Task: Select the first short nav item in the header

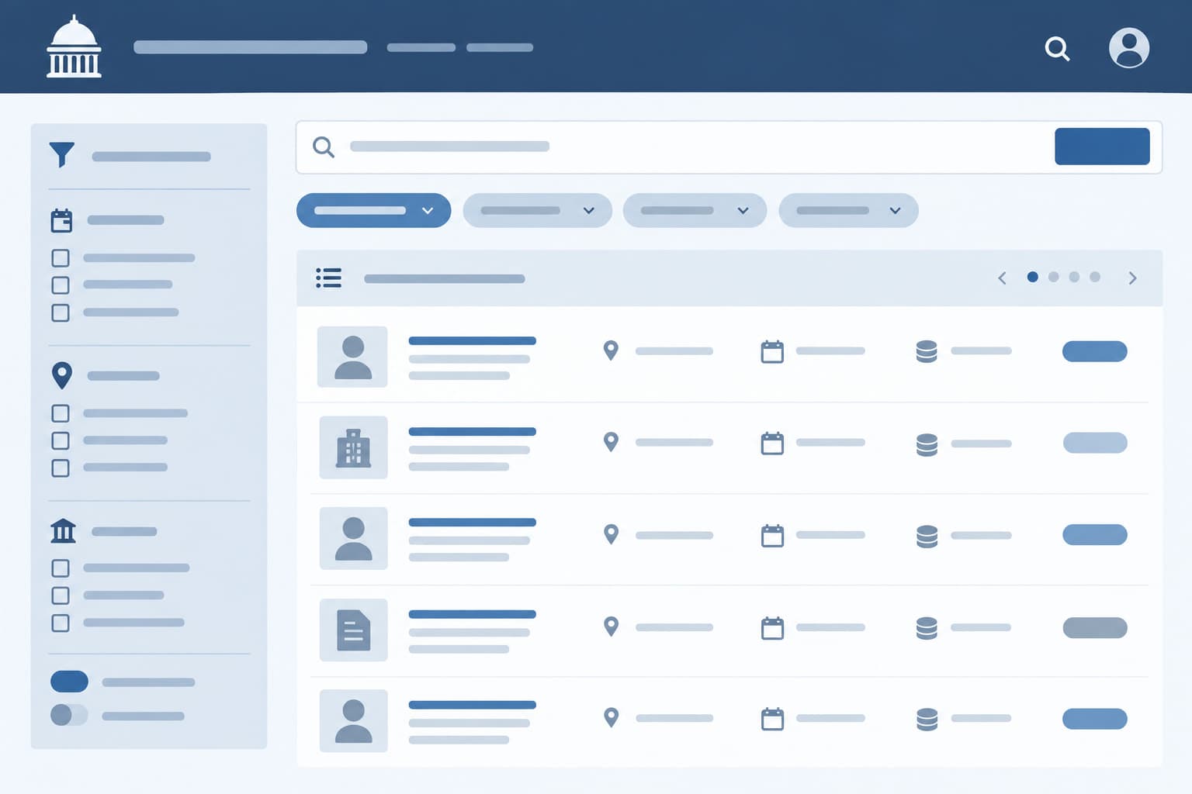Action: tap(421, 47)
